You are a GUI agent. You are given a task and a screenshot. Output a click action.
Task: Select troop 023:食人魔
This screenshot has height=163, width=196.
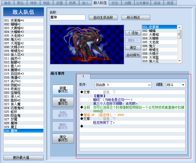(x=24, y=104)
